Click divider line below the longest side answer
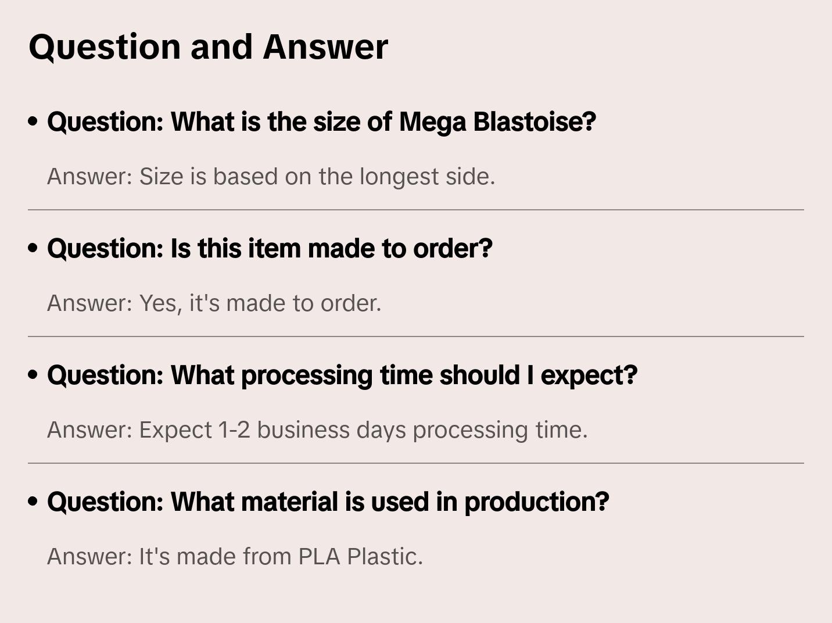 (x=416, y=210)
